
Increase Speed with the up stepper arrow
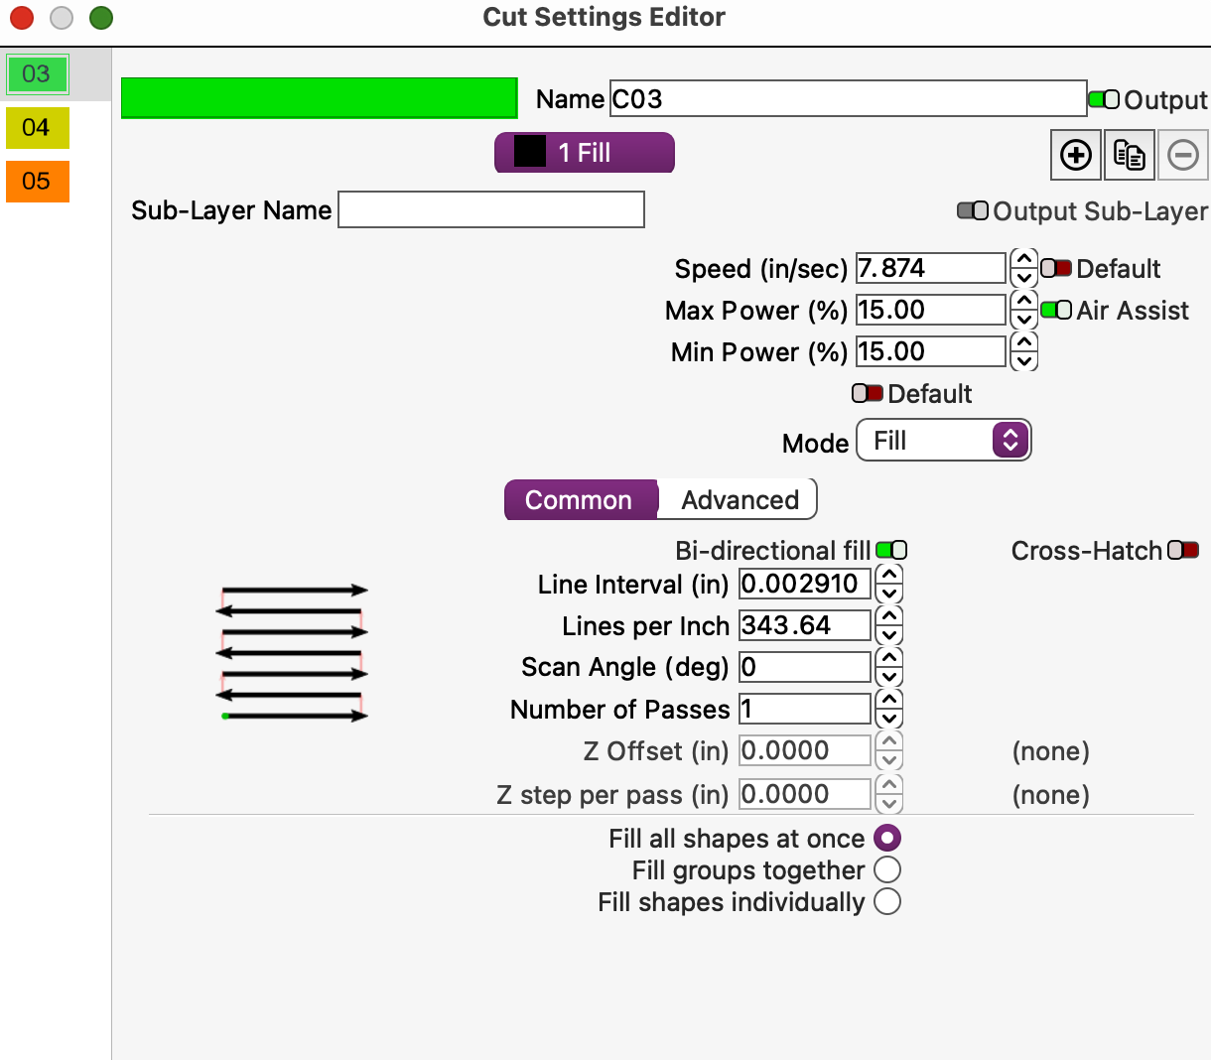tap(1024, 259)
